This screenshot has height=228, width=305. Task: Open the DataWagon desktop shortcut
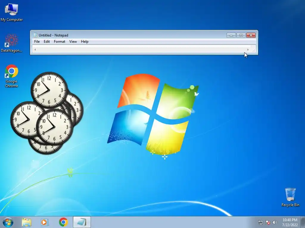pos(12,43)
